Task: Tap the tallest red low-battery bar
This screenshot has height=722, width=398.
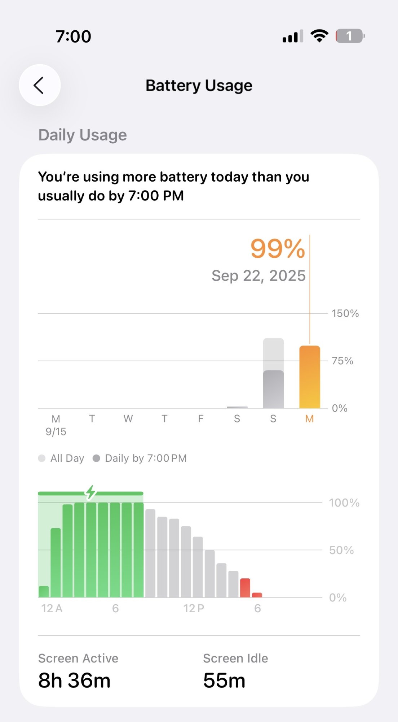Action: [x=245, y=588]
